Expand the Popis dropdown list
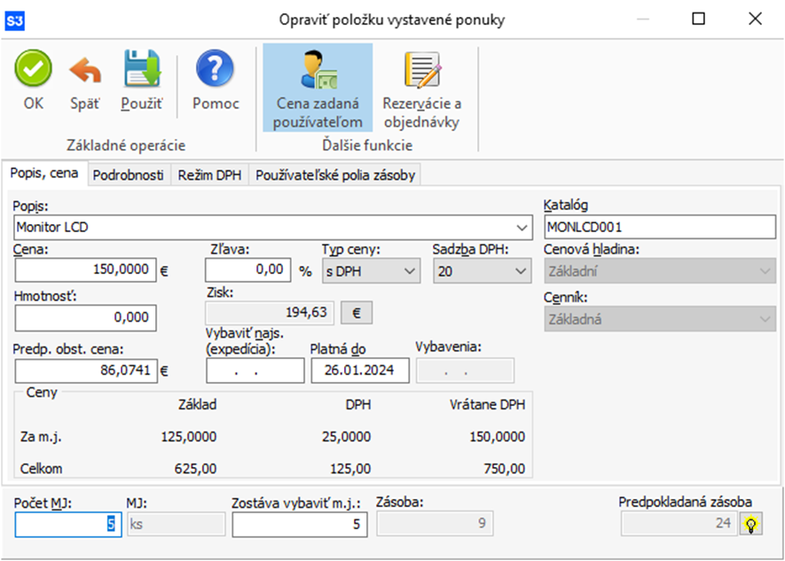This screenshot has width=785, height=561. (x=522, y=227)
